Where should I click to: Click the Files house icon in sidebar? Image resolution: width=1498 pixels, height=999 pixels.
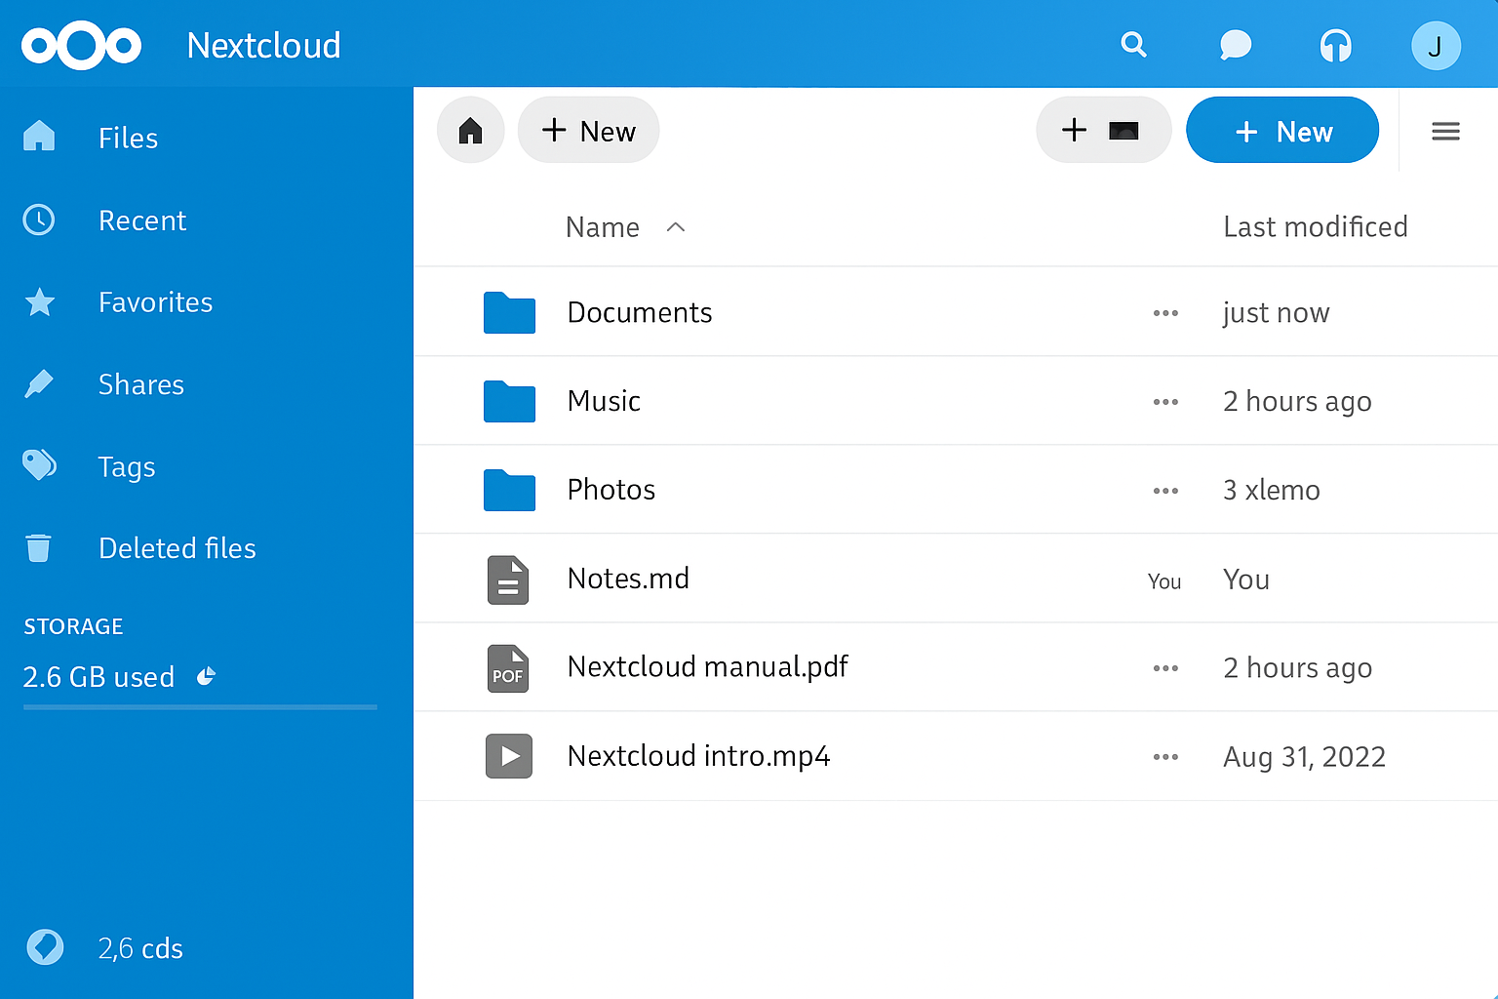(x=39, y=137)
